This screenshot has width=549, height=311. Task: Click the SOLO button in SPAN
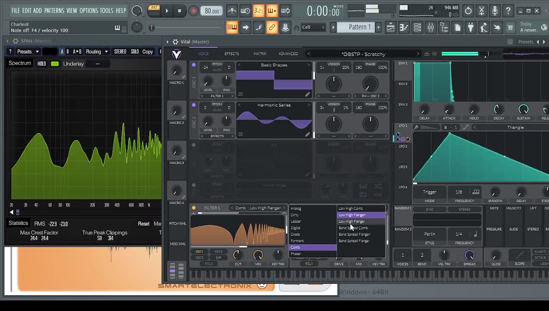[135, 52]
